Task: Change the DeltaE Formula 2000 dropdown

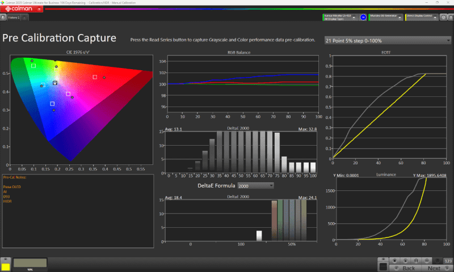Action: [255, 185]
